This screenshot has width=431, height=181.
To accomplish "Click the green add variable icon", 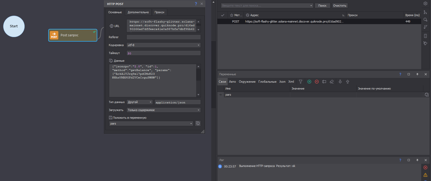I will 309,82.
